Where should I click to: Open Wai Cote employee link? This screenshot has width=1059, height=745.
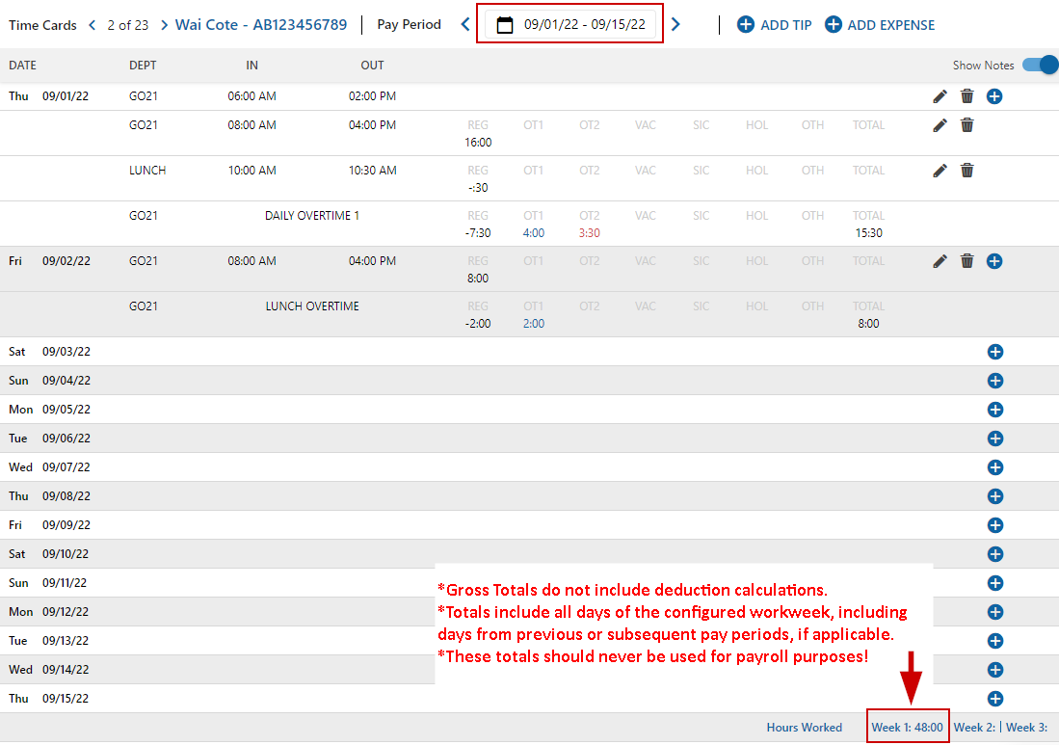pyautogui.click(x=261, y=25)
